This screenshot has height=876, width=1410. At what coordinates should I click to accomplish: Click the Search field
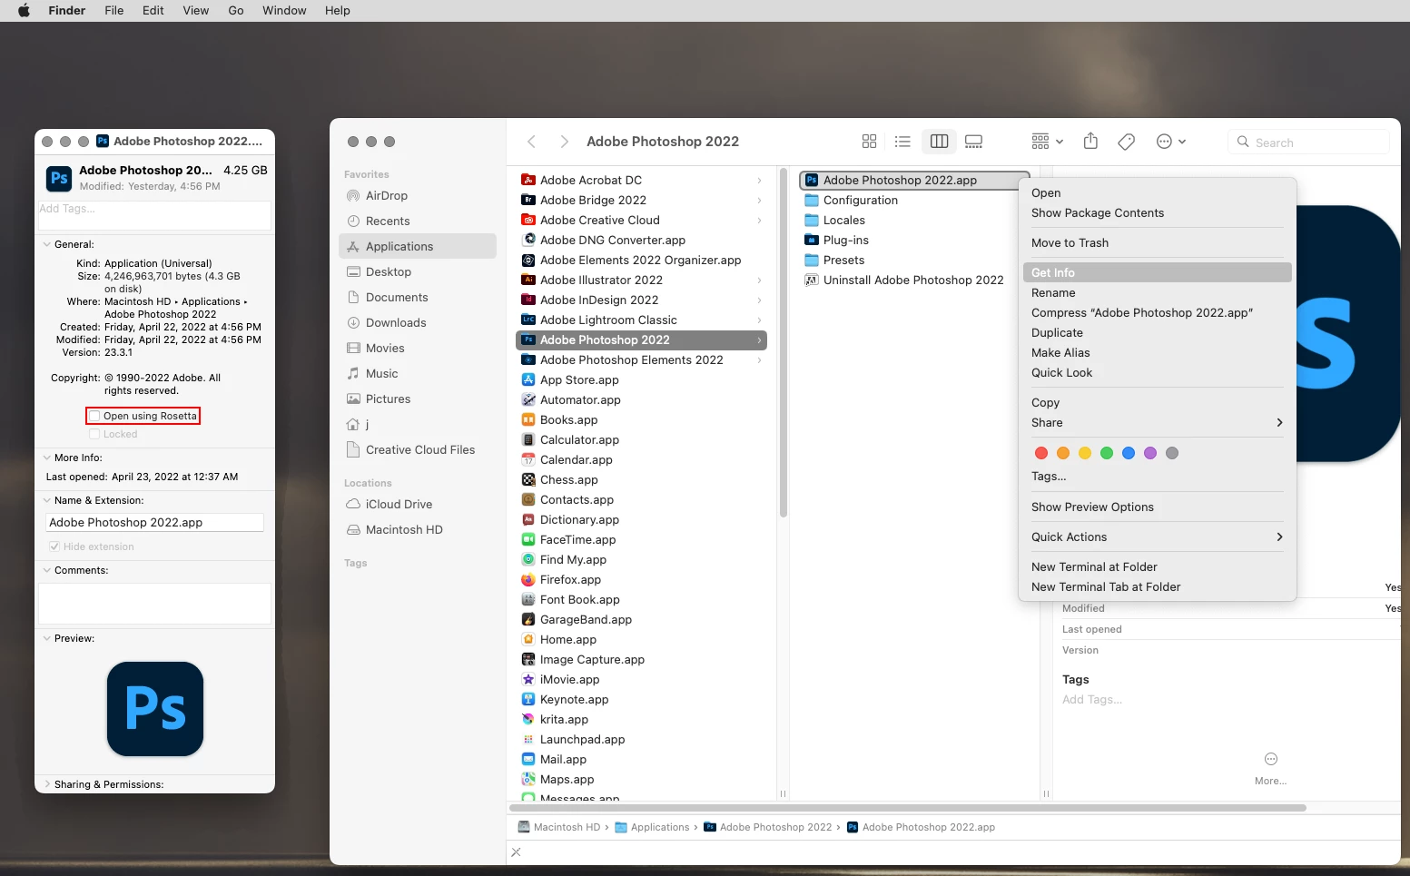(1308, 142)
